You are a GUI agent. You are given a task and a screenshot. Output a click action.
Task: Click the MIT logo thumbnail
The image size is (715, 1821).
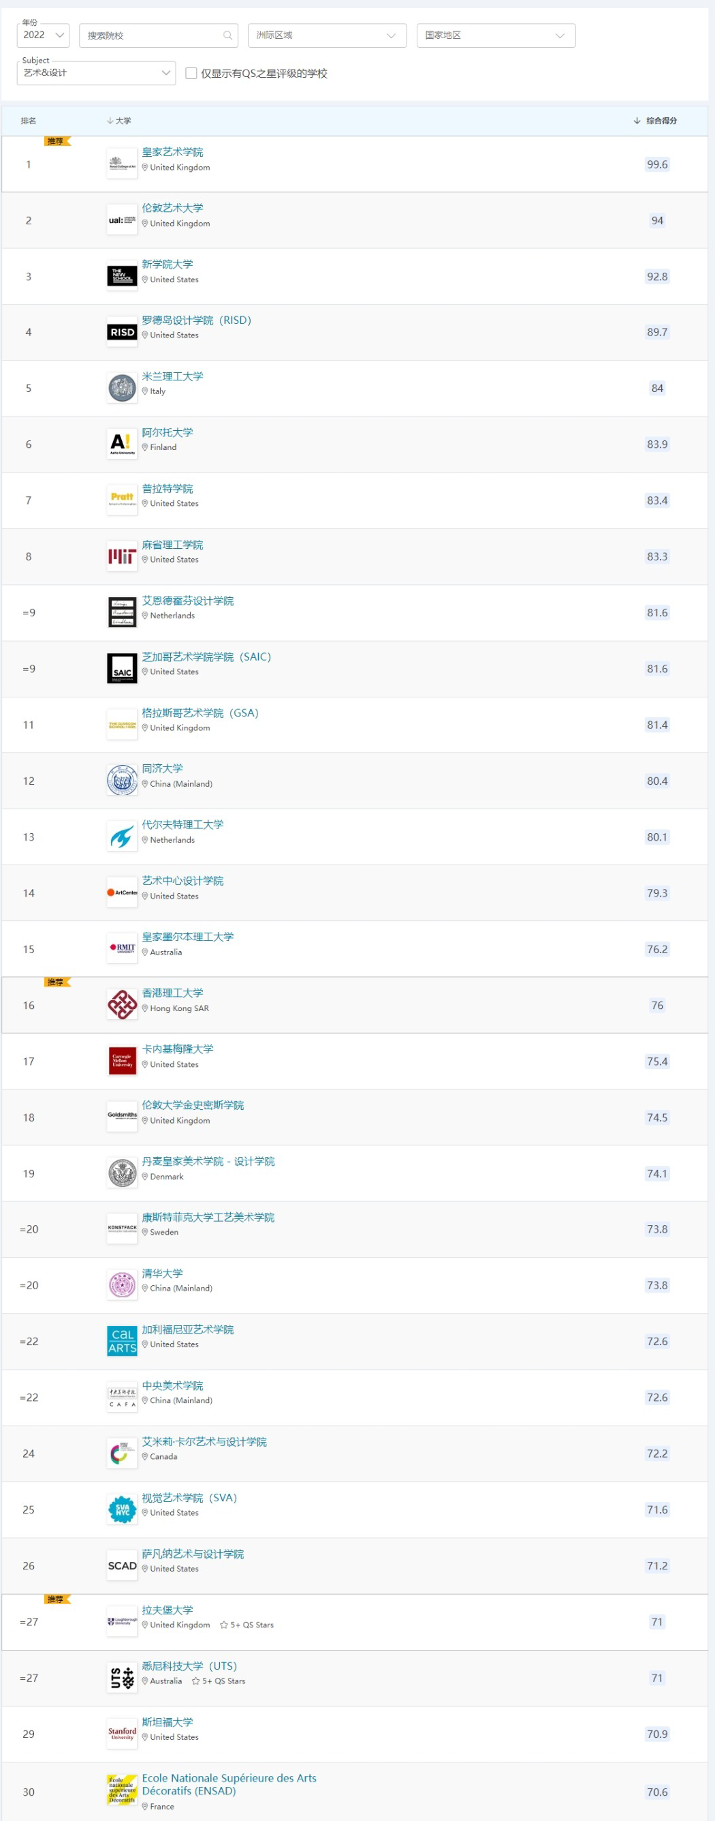122,556
